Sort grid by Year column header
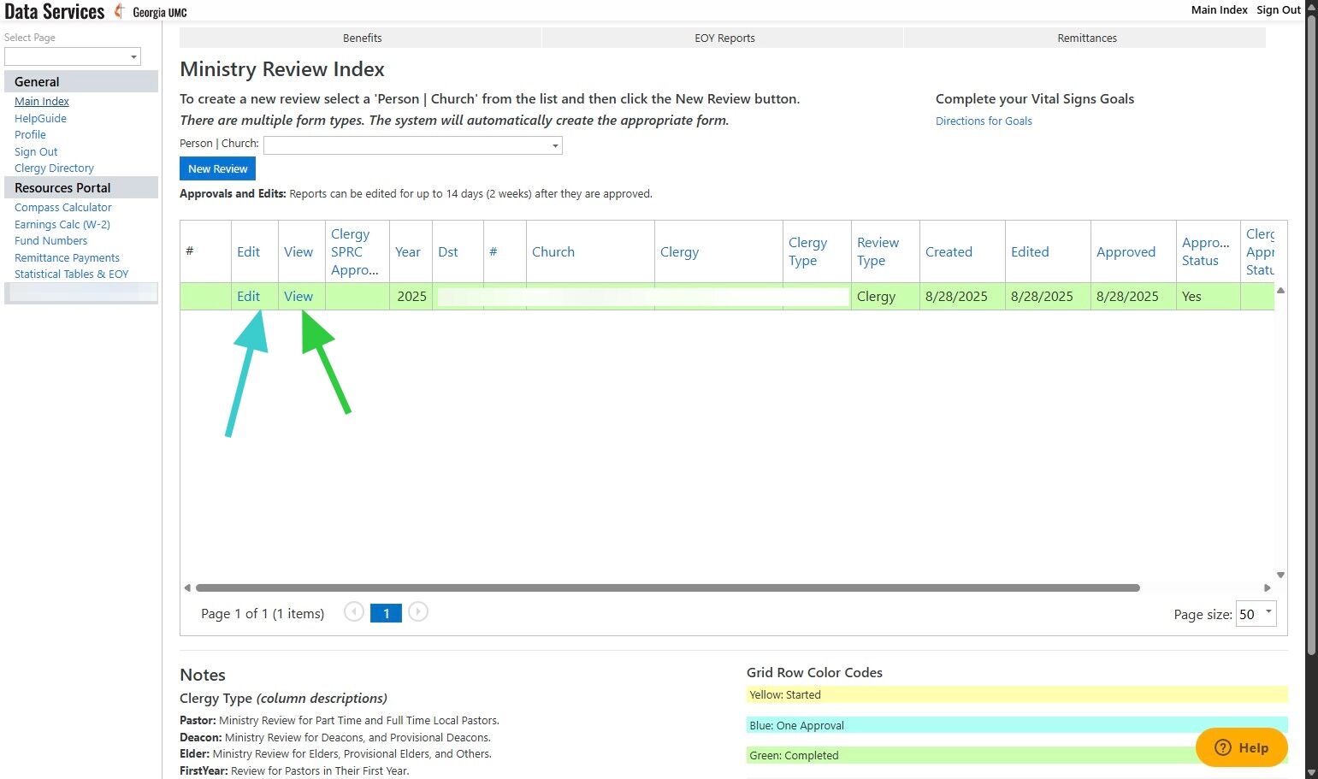The height and width of the screenshot is (779, 1318). click(x=408, y=251)
